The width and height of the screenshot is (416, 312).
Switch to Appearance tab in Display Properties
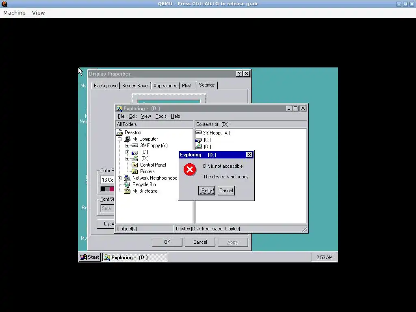pos(165,86)
